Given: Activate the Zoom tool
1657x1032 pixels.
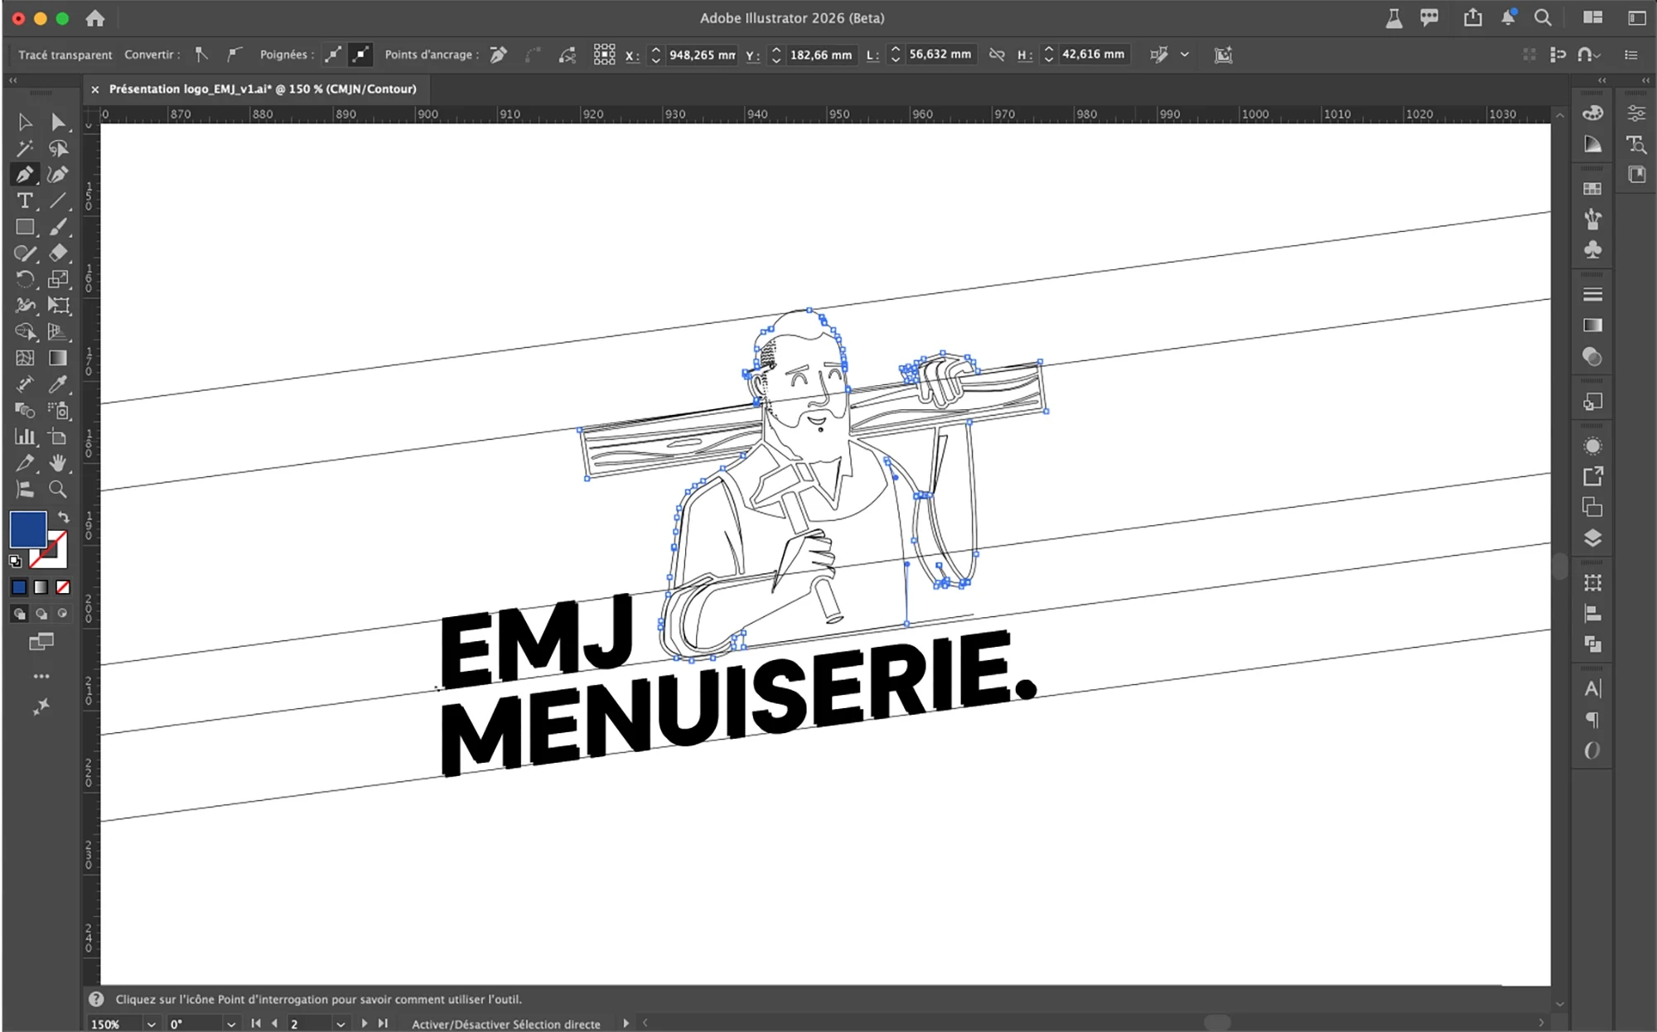Looking at the screenshot, I should [x=58, y=489].
